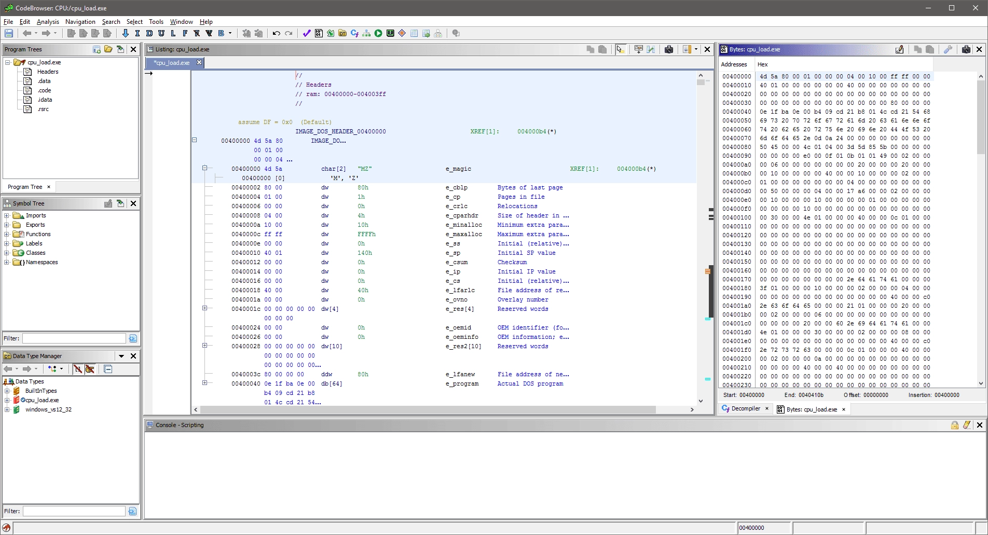The image size is (988, 535).
Task: Click the 'D' next defined data icon
Action: point(149,33)
